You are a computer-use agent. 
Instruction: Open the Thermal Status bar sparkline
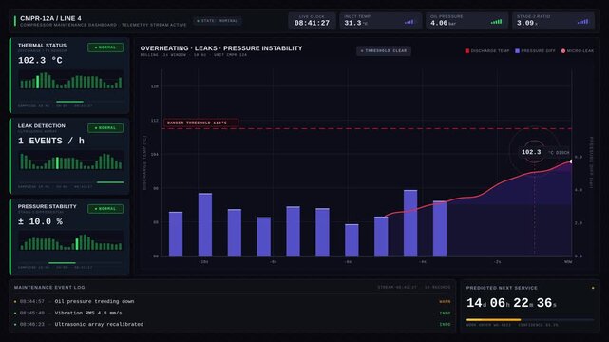coord(70,81)
